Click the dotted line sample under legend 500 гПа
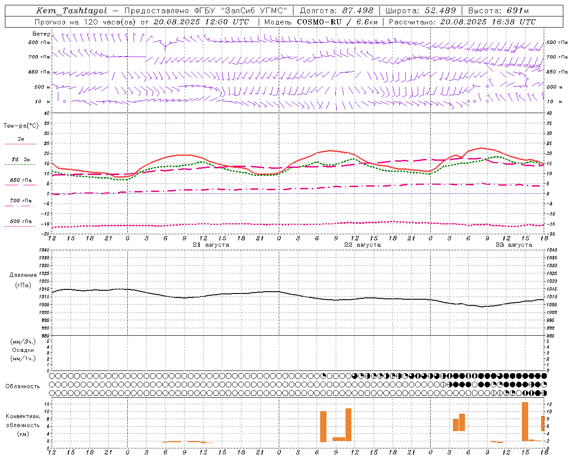Image resolution: width=570 pixels, height=456 pixels. (x=20, y=227)
